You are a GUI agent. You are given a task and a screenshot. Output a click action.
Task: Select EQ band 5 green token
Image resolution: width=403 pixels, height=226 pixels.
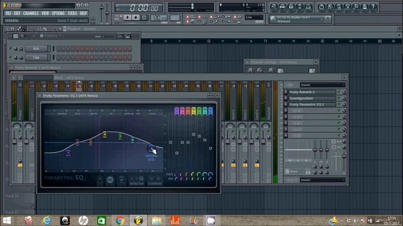click(x=120, y=136)
